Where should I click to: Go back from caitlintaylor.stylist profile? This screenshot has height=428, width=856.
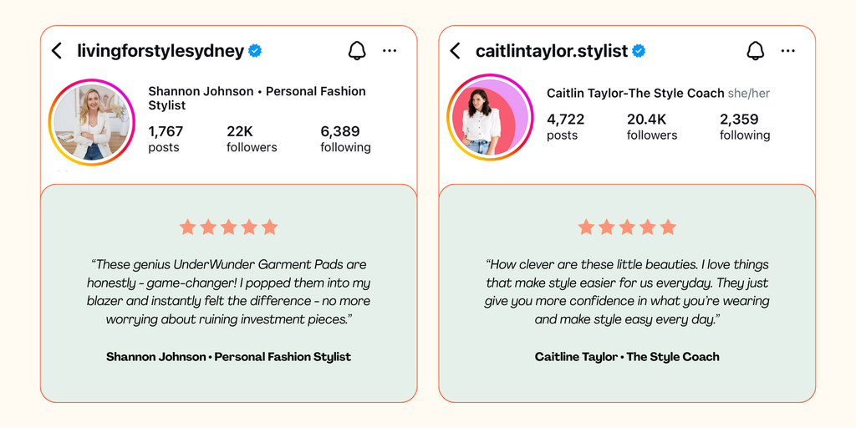[x=456, y=51]
